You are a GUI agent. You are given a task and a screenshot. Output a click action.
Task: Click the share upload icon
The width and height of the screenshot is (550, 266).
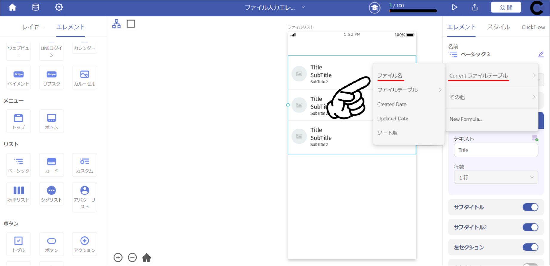pos(475,7)
